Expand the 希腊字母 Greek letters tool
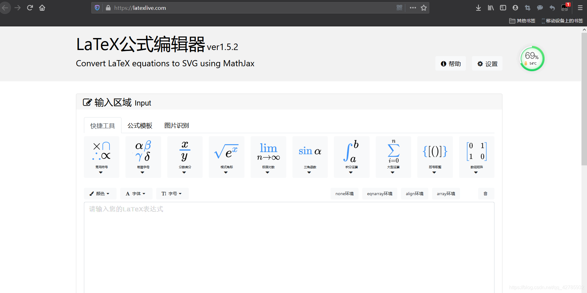The width and height of the screenshot is (587, 293). click(x=143, y=157)
